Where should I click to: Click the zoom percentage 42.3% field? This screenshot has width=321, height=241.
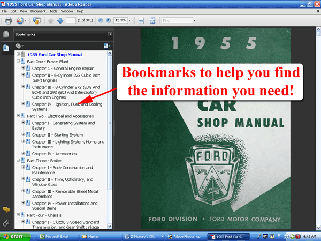[121, 20]
